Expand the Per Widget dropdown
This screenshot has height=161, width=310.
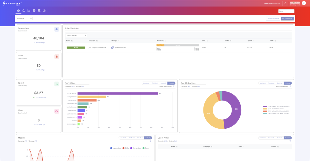point(24,18)
